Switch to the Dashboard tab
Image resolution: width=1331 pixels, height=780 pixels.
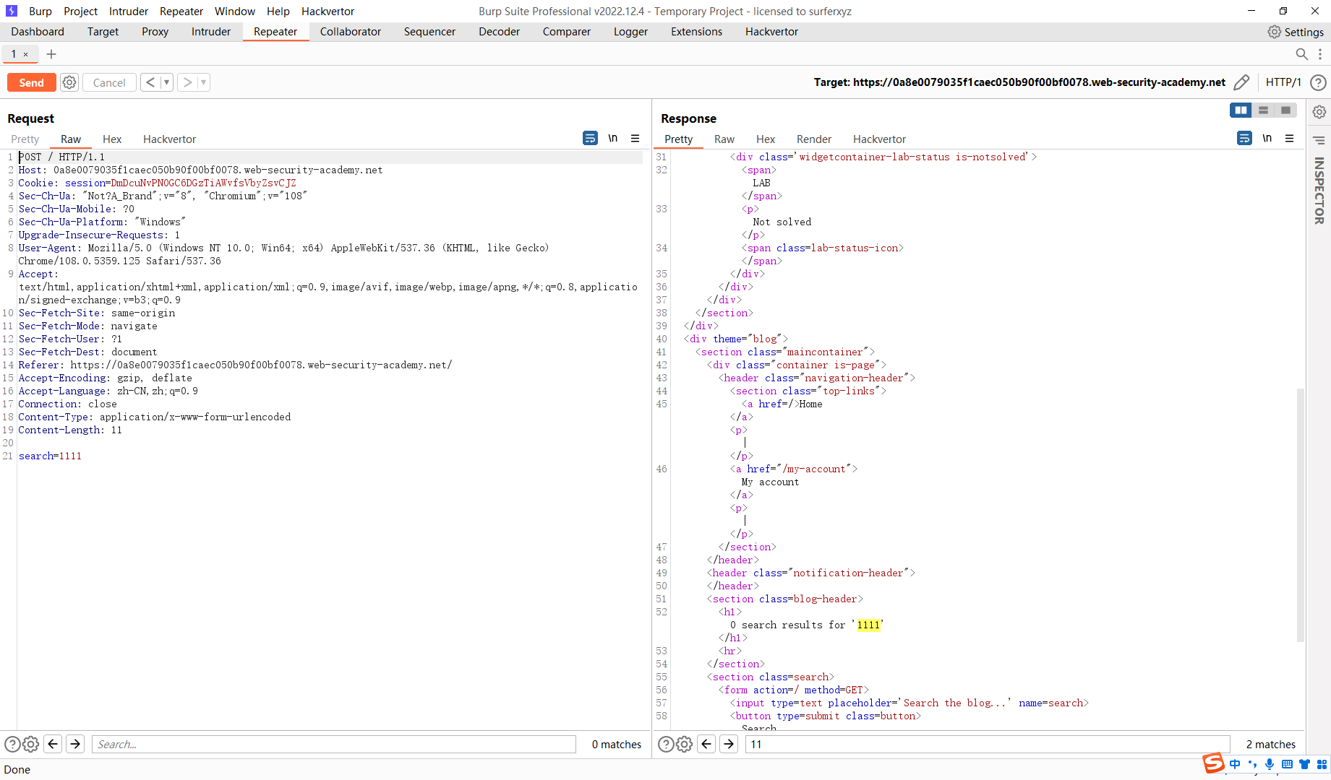38,32
